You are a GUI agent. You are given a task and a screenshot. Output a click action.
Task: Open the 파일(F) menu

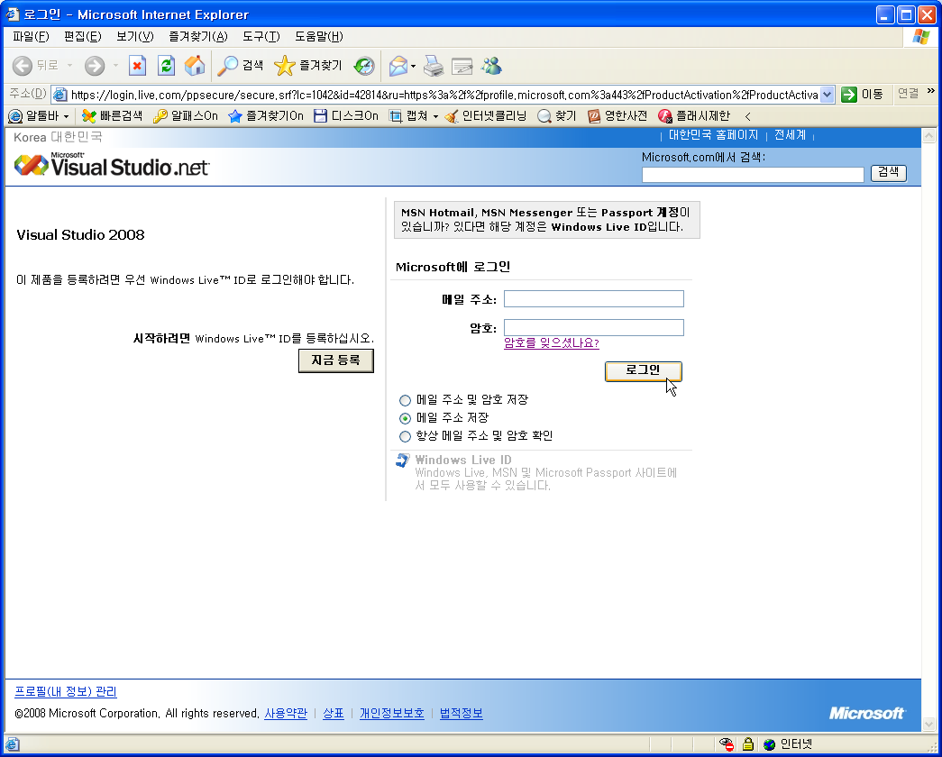coord(31,37)
